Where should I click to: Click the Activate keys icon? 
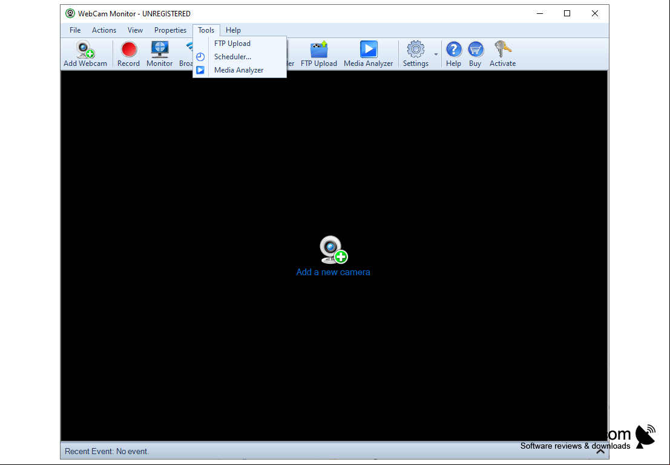(x=502, y=54)
